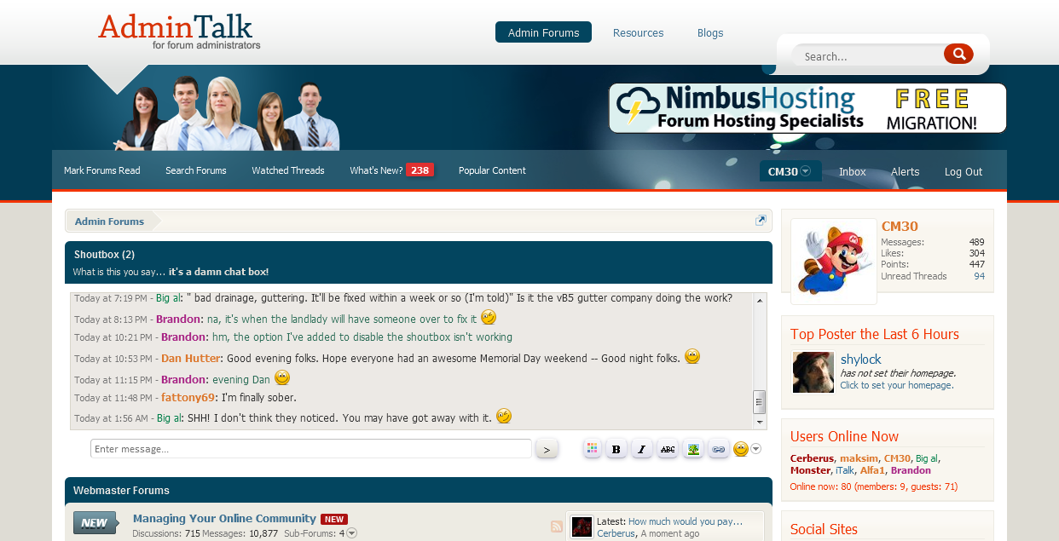Expand the Sub-Forums dropdown arrow

click(x=351, y=533)
